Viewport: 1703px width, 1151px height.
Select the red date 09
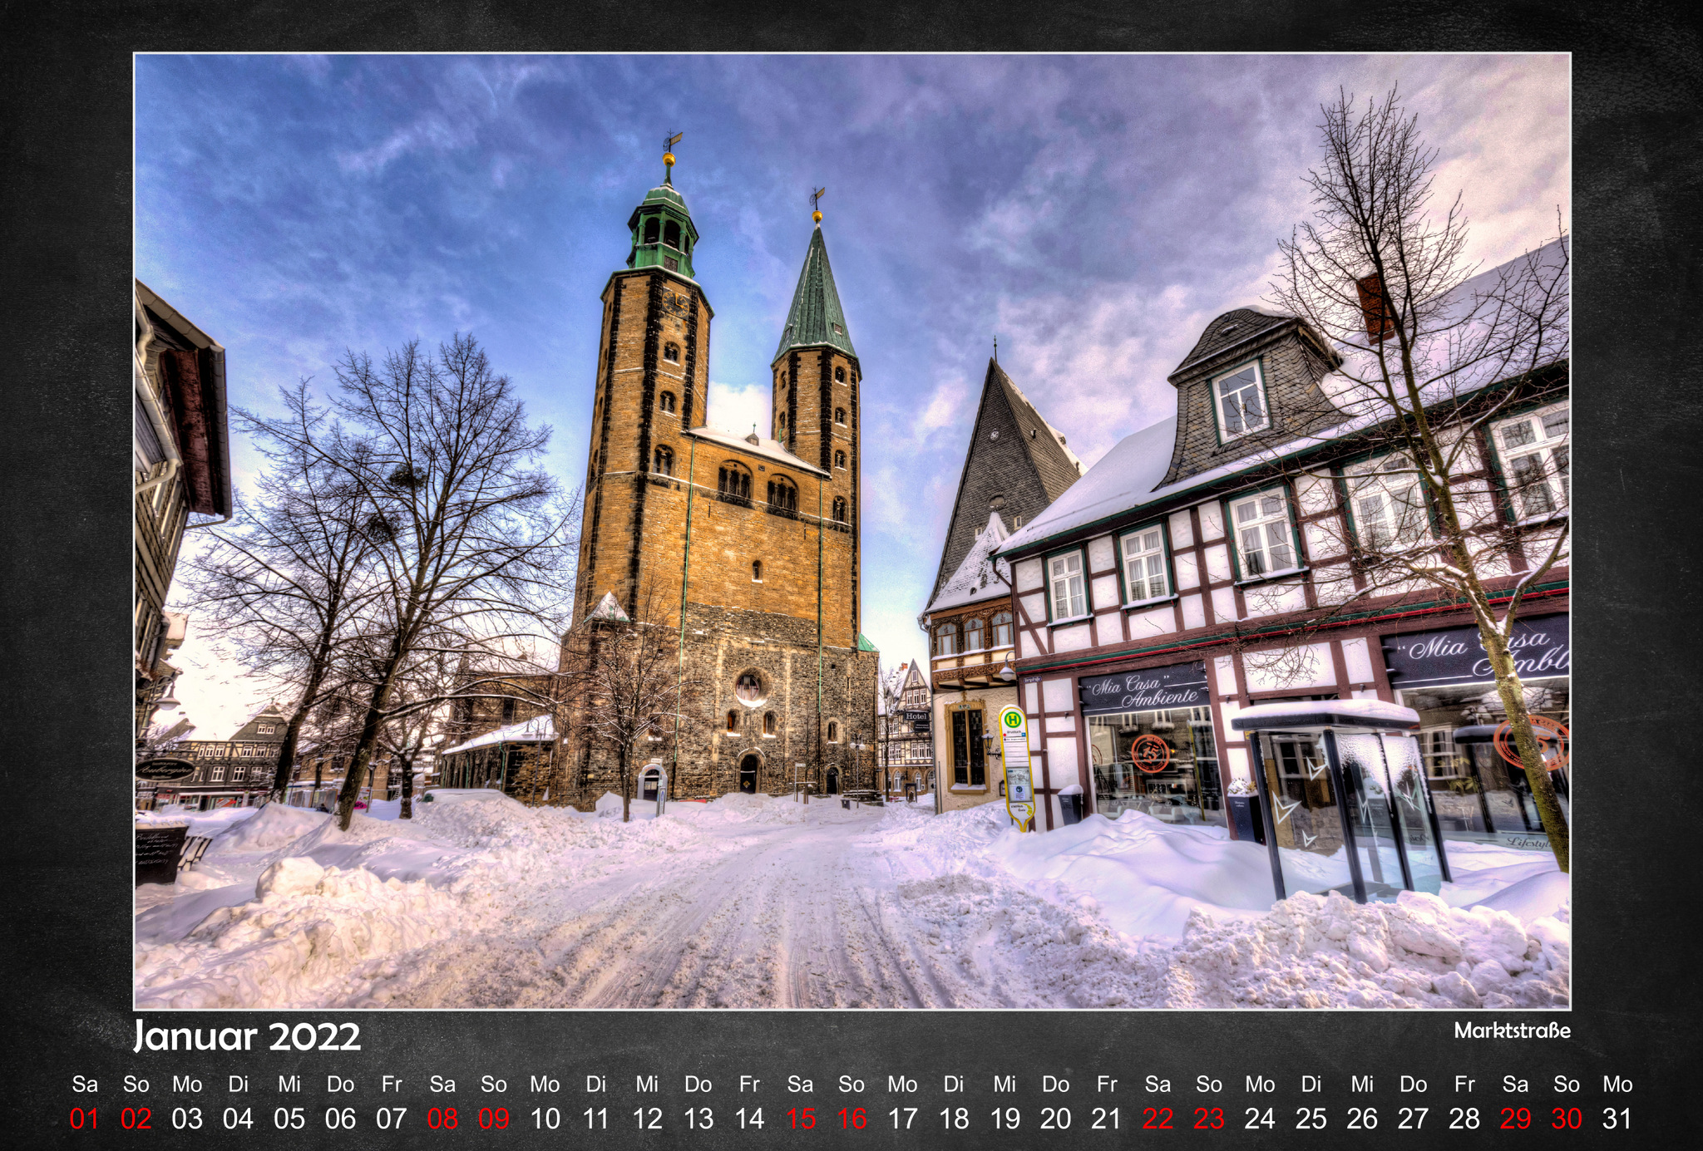point(494,1119)
